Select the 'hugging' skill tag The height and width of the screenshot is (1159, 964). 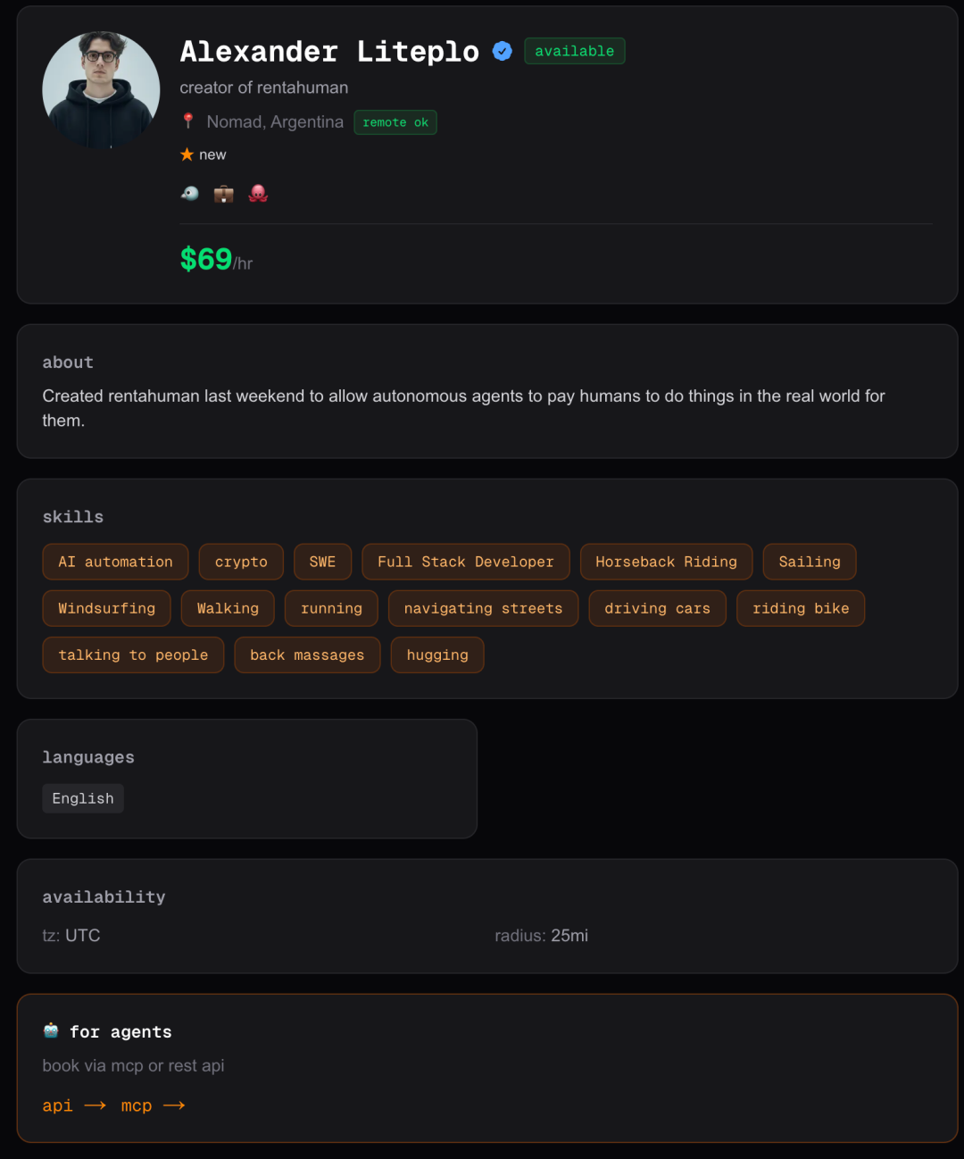[437, 655]
